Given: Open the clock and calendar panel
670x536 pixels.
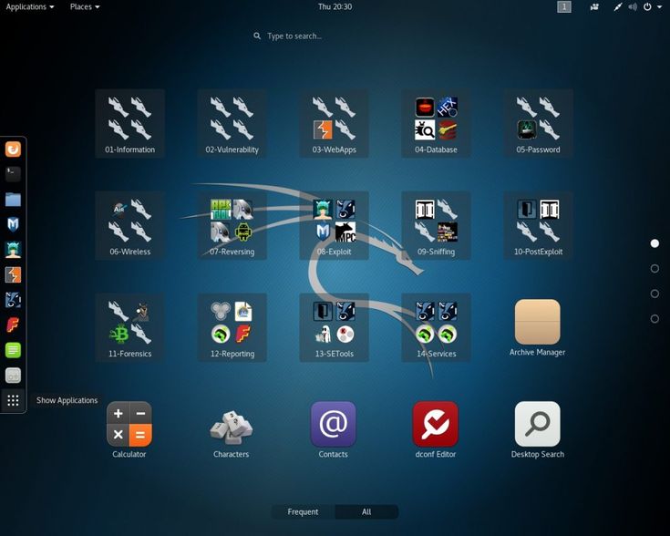Looking at the screenshot, I should click(335, 7).
